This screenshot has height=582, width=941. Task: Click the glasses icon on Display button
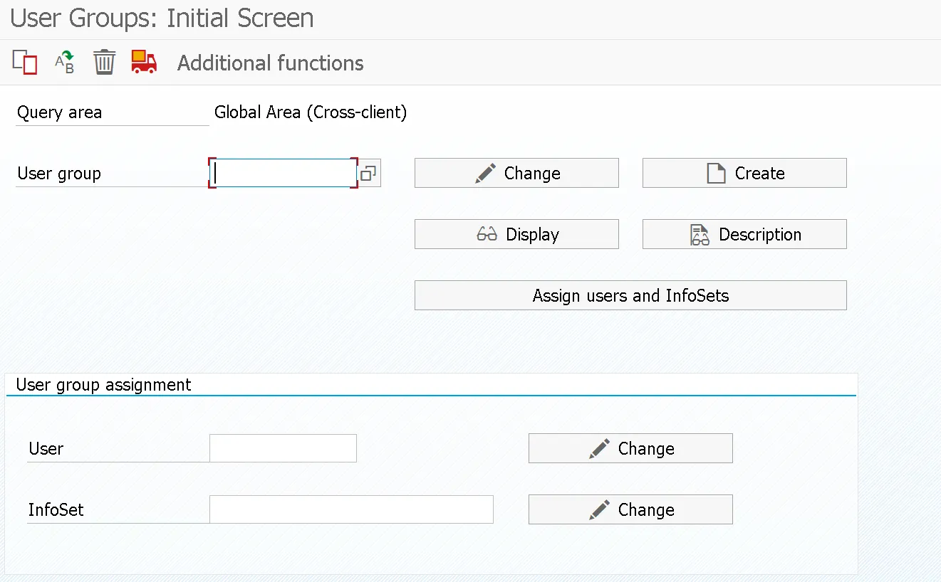[487, 235]
